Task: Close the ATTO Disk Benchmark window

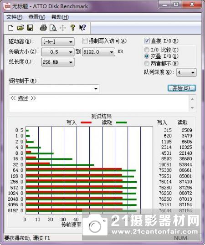Action: [x=192, y=5]
